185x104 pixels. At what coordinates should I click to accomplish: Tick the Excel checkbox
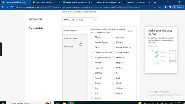click(92, 47)
